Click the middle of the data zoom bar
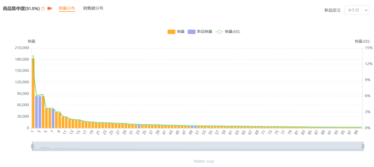The width and height of the screenshot is (374, 167). pos(197,146)
